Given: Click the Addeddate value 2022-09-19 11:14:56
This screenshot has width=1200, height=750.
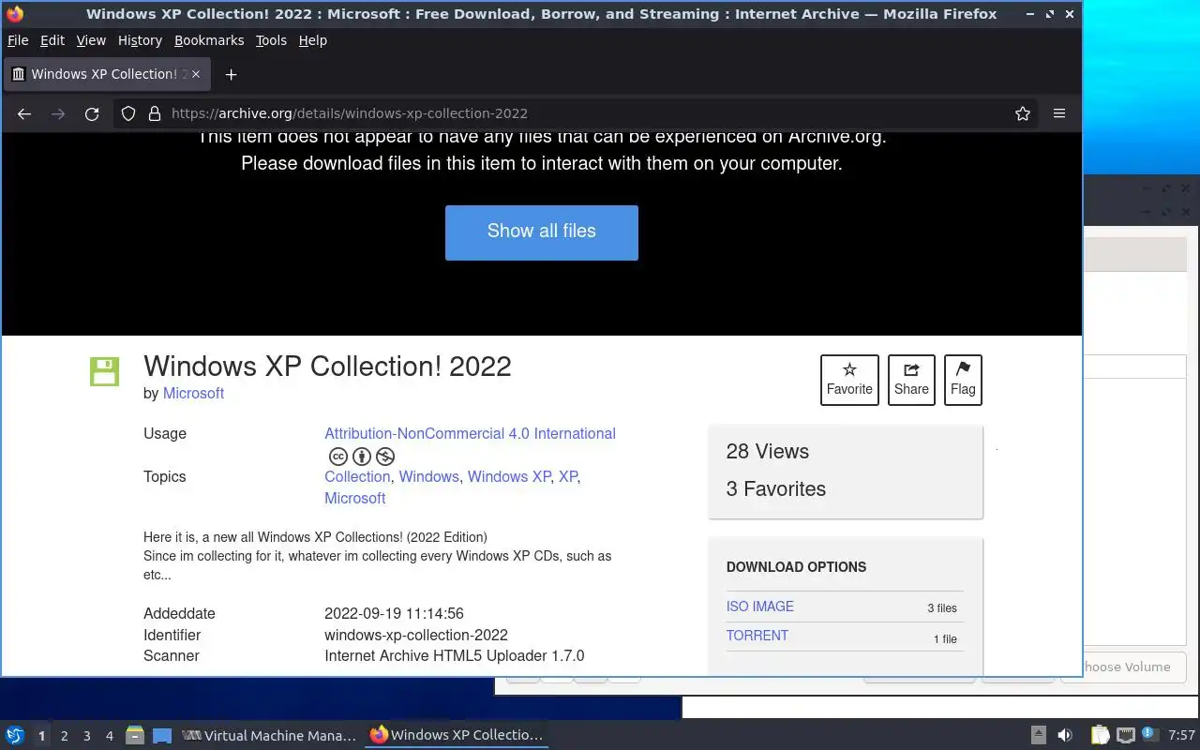Looking at the screenshot, I should click(394, 613).
